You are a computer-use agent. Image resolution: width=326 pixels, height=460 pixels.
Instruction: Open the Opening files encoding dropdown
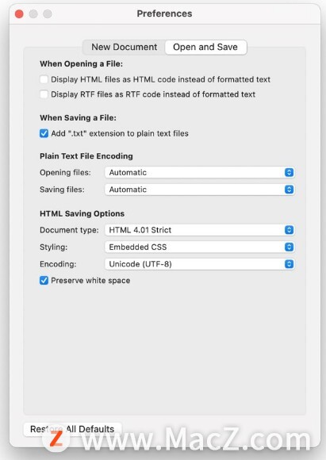(200, 173)
